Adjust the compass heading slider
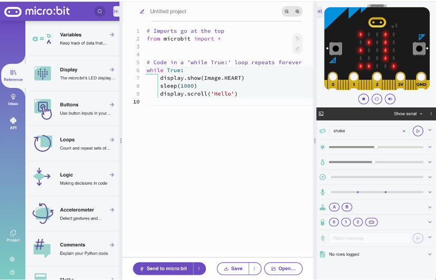Screen dimensions: 436x280 (376, 177)
